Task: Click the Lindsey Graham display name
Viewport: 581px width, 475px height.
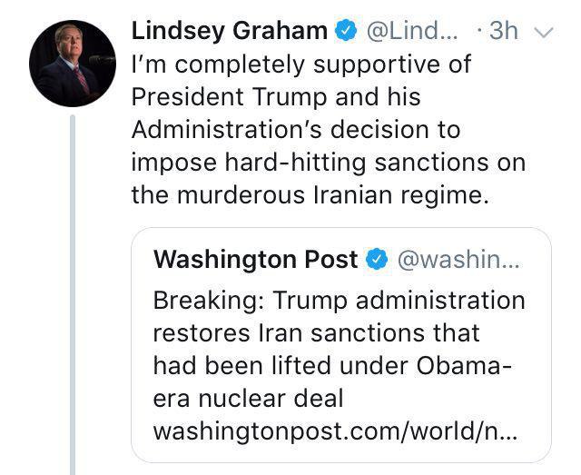Action: (229, 31)
